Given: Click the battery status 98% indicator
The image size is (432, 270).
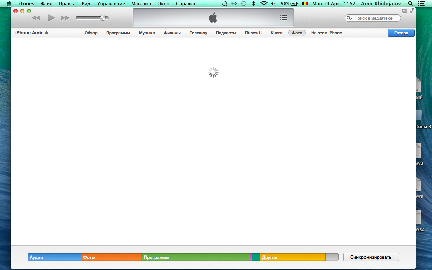Looking at the screenshot, I should tap(290, 4).
